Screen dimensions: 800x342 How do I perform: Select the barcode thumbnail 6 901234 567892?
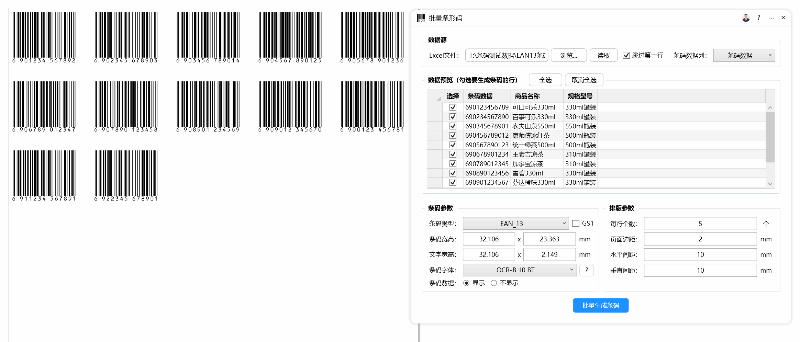click(44, 37)
